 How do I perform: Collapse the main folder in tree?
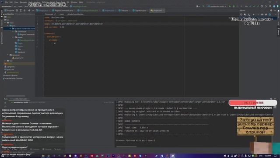(x=5, y=23)
